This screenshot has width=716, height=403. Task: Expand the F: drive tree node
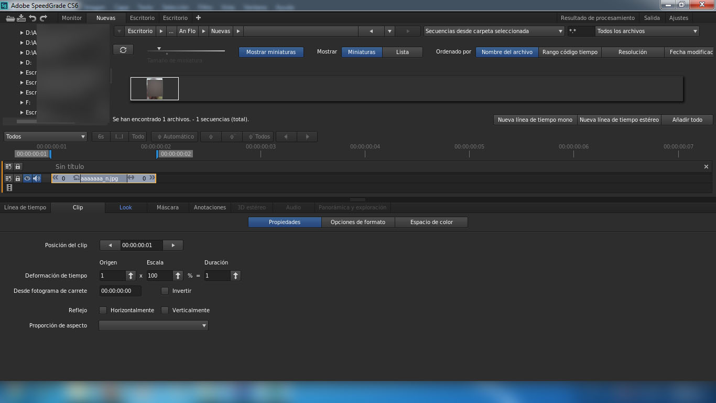tap(21, 102)
